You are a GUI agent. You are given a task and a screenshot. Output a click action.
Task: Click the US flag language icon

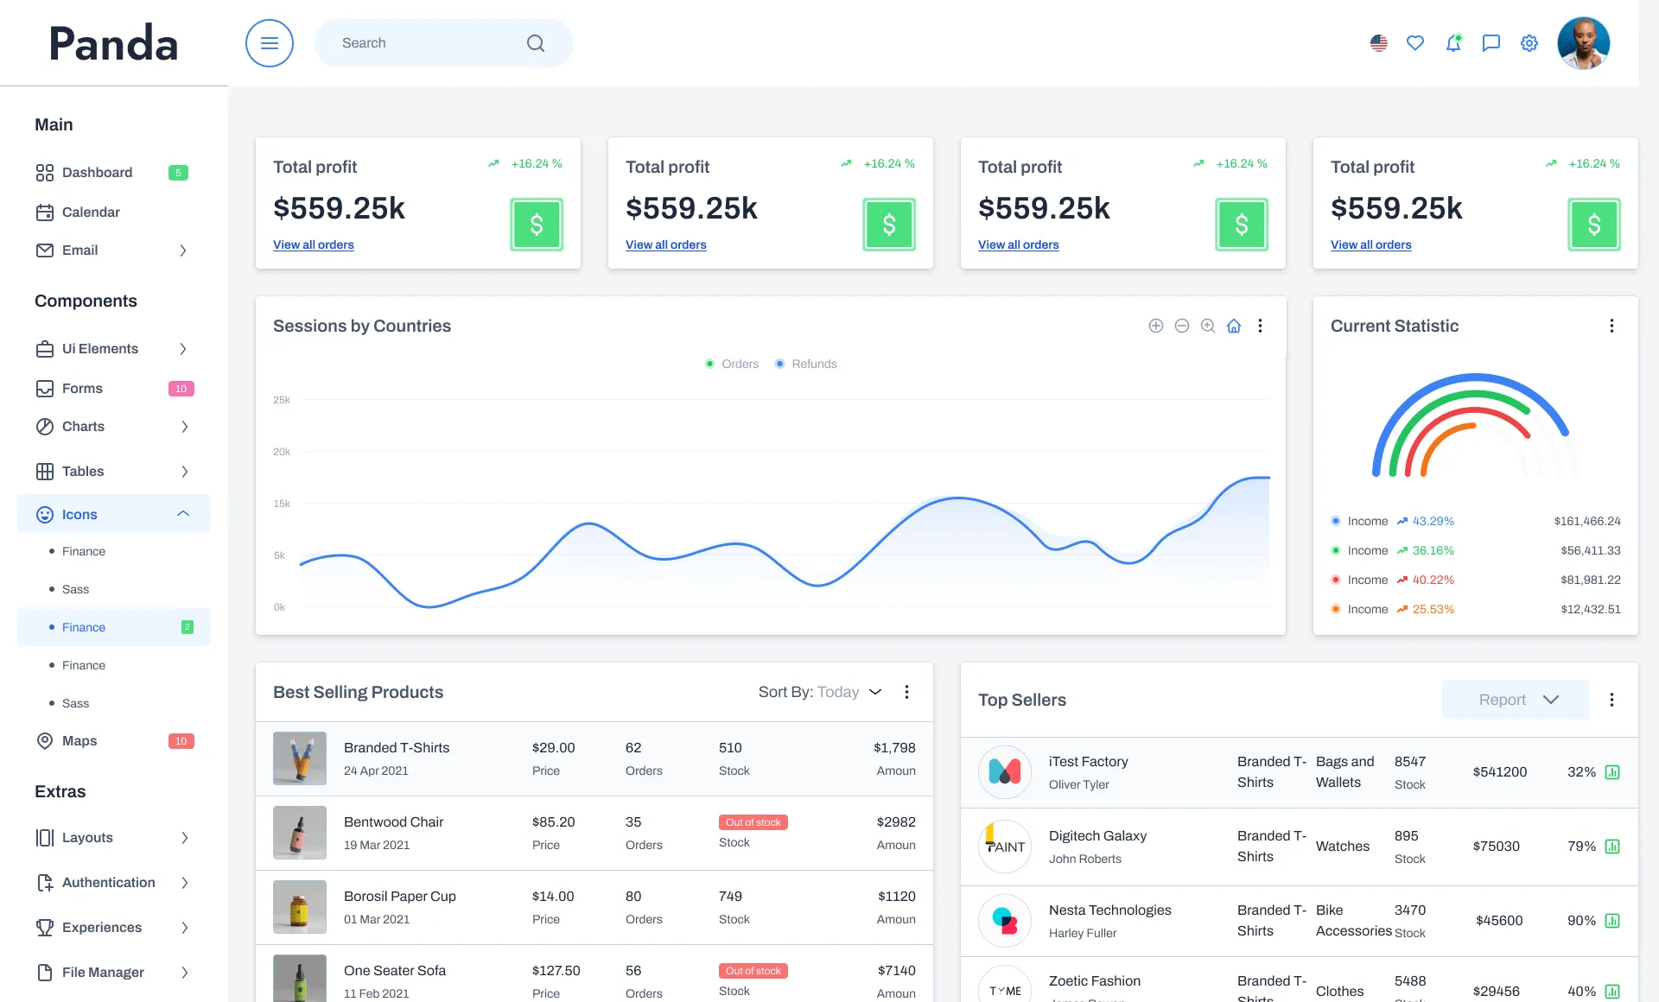1379,43
